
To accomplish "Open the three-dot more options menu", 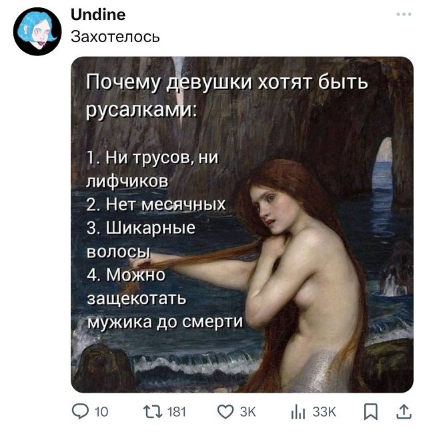I will pos(404,14).
